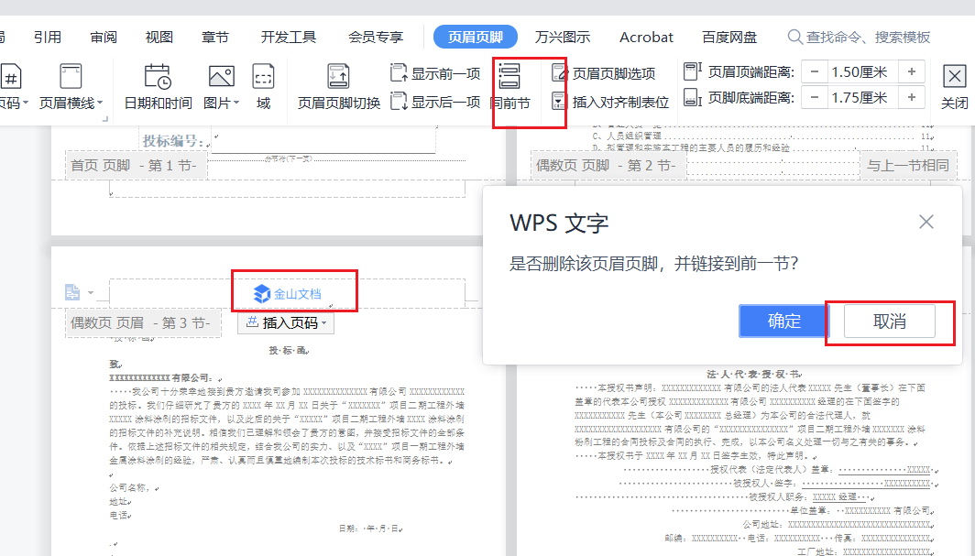This screenshot has height=556, width=975.
Task: Expand the 插入页码 dropdown
Action: click(x=286, y=323)
